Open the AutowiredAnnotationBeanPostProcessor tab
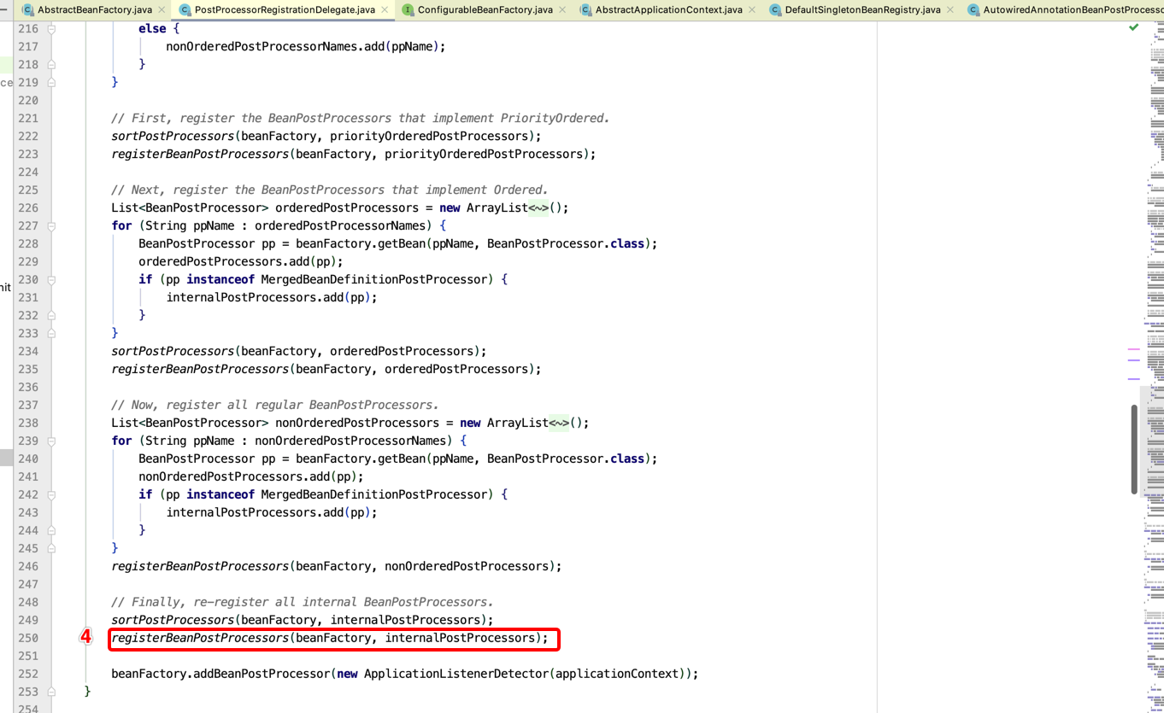Image resolution: width=1164 pixels, height=713 pixels. click(1073, 9)
